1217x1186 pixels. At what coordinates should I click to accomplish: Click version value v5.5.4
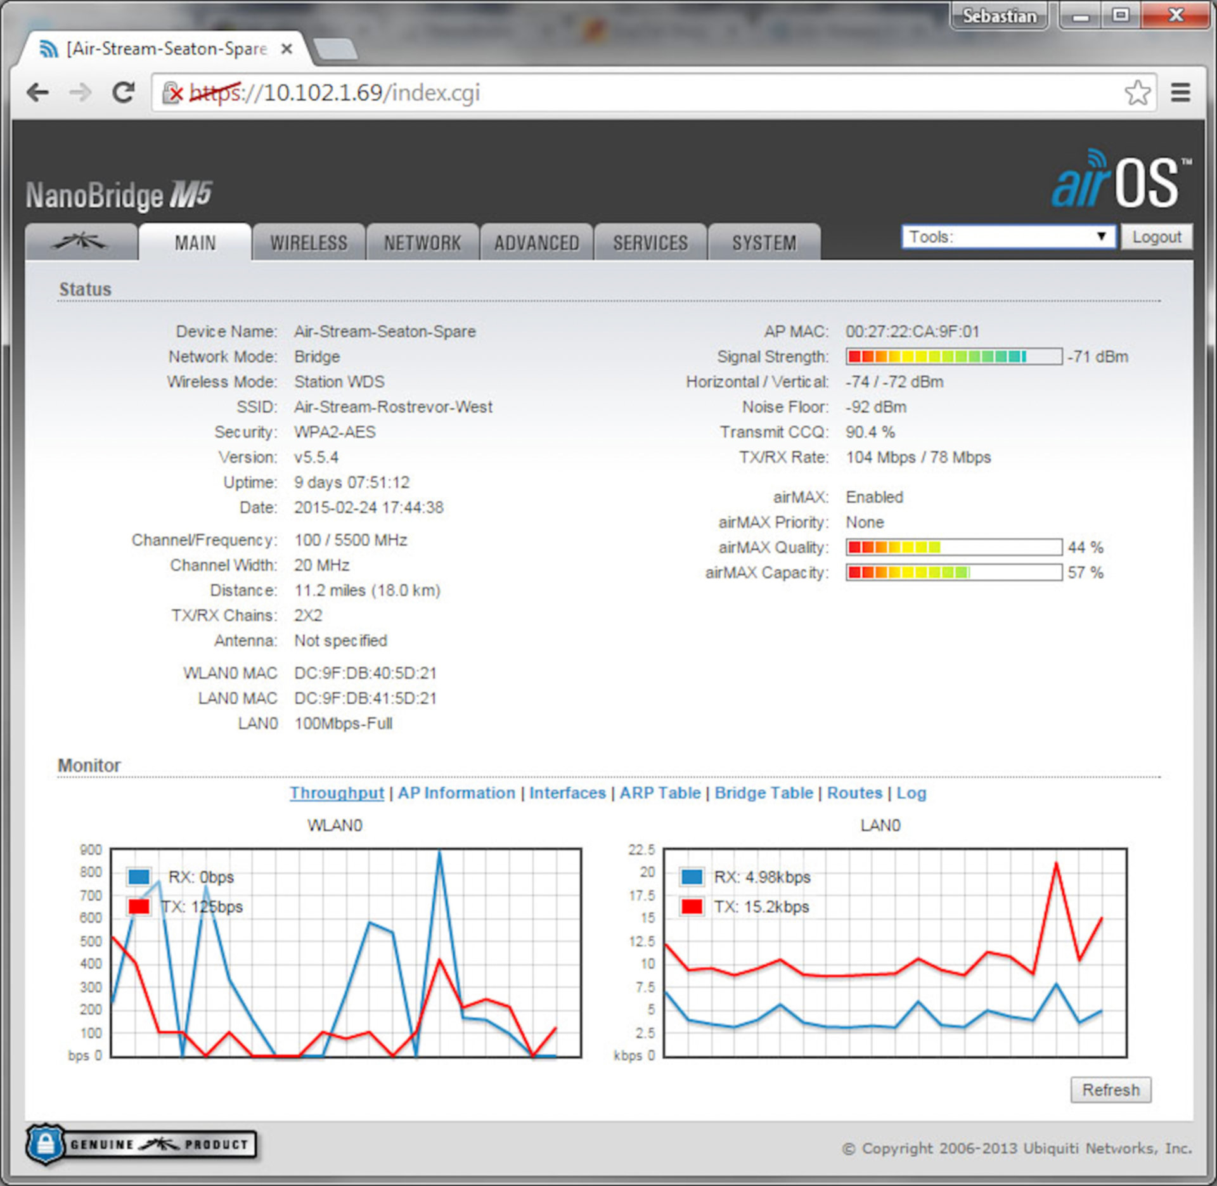pyautogui.click(x=316, y=457)
